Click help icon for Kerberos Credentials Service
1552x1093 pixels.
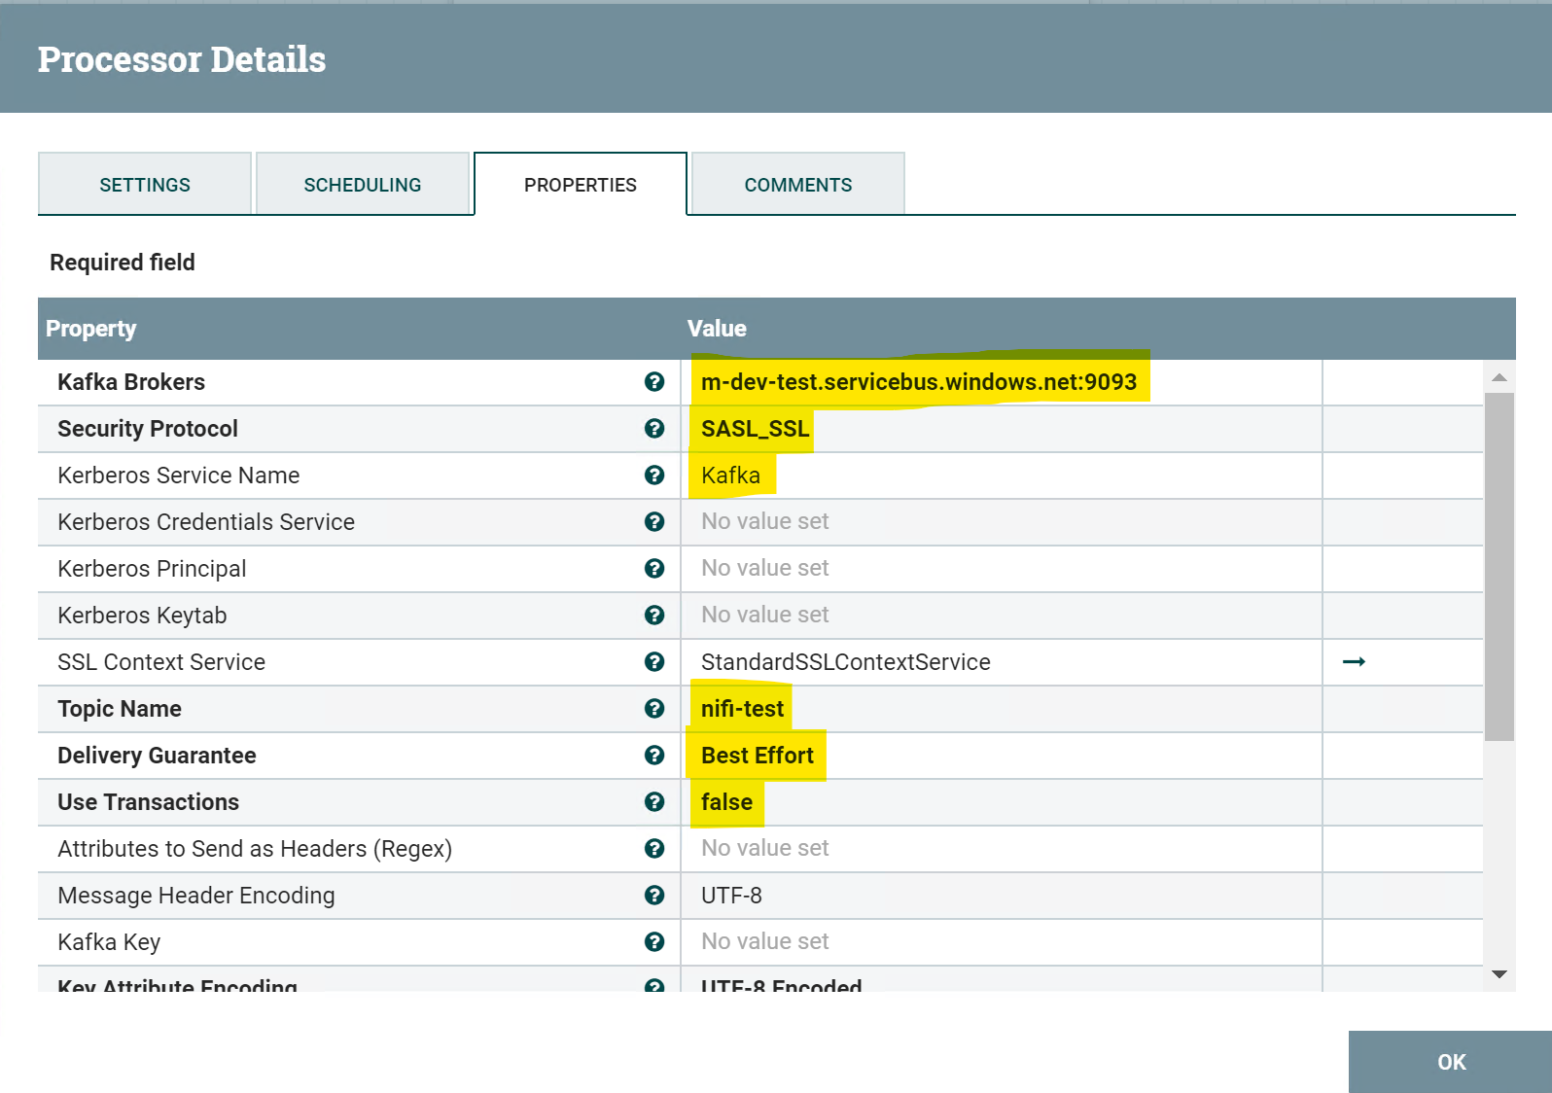[654, 522]
